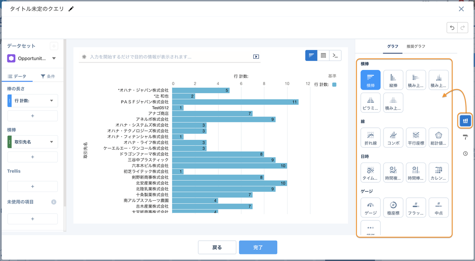Select the ゲージ gauge chart icon
The height and width of the screenshot is (261, 475).
pos(370,207)
